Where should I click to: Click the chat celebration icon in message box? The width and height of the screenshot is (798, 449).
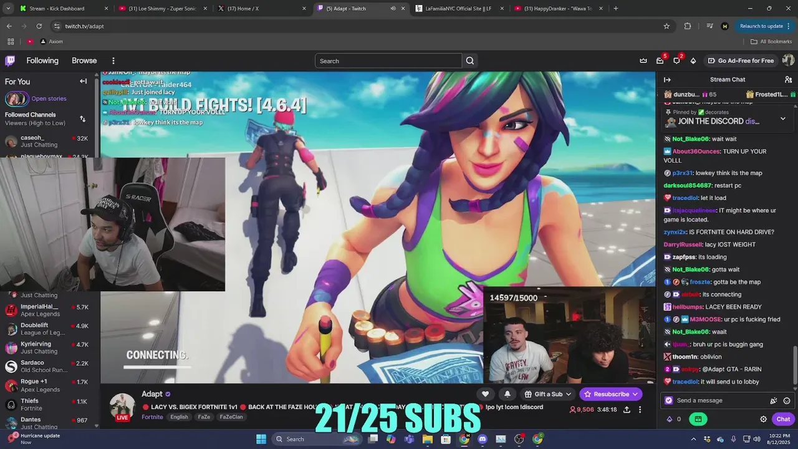774,401
